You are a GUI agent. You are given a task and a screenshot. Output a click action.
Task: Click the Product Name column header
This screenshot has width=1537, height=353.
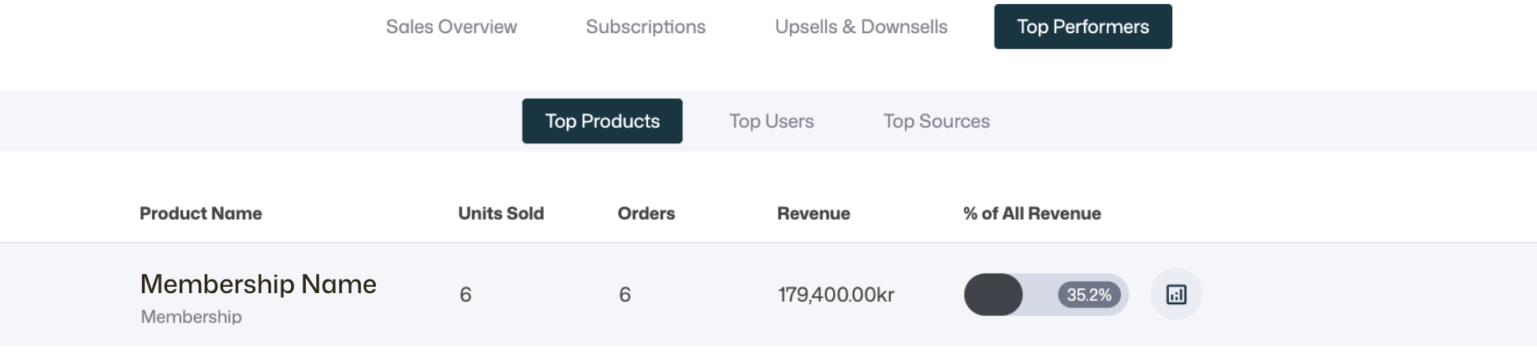(x=200, y=214)
